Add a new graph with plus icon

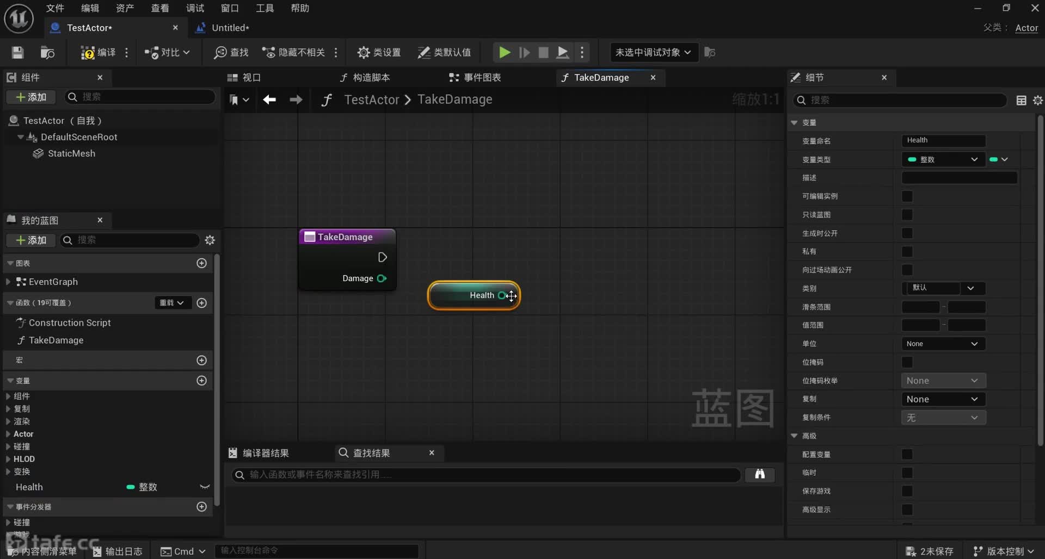(201, 263)
